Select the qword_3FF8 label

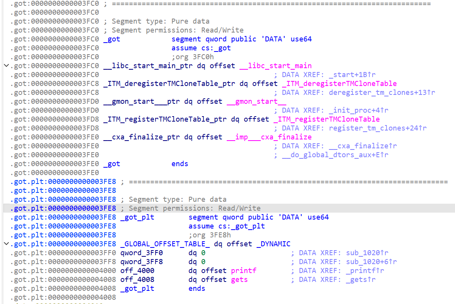142,262
